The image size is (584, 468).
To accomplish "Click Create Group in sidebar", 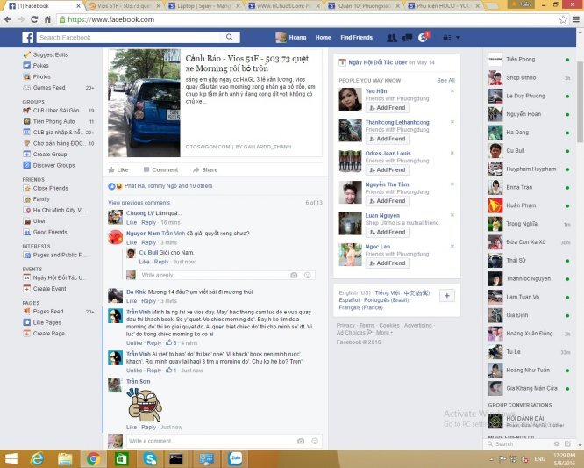I will (50, 155).
